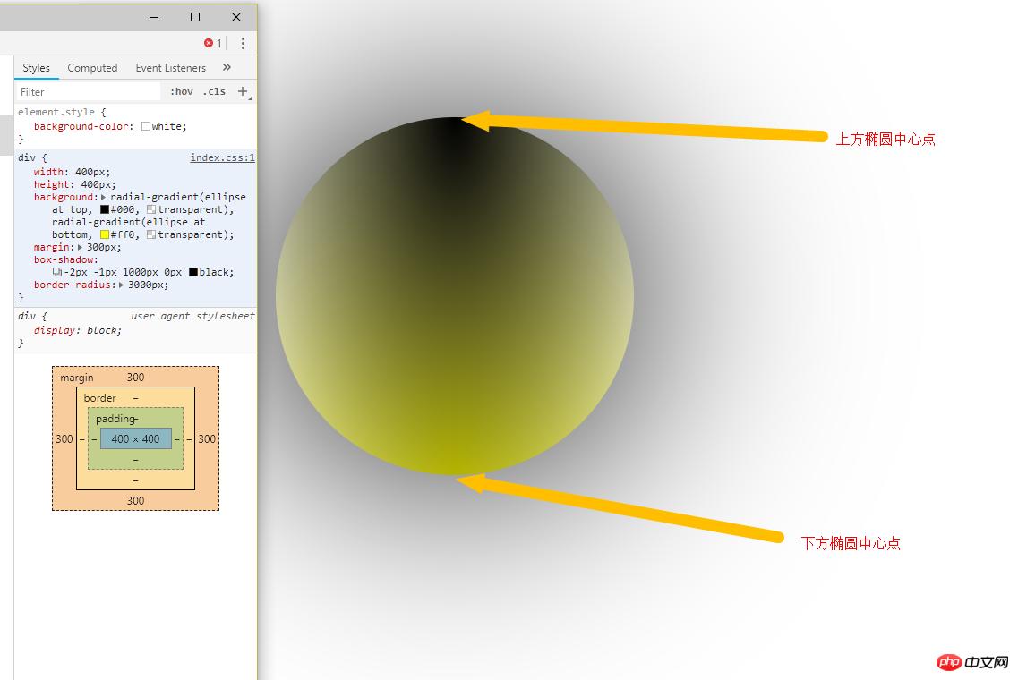Close the DevTools window
Viewport: 1018px width, 680px height.
[x=236, y=17]
